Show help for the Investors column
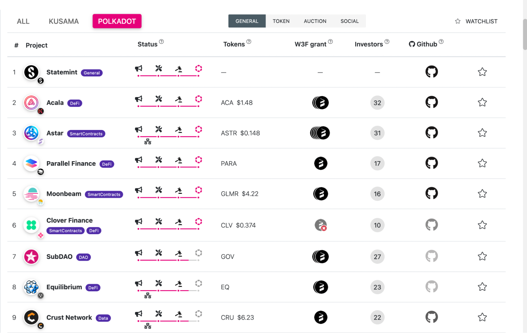The width and height of the screenshot is (527, 333). click(387, 41)
